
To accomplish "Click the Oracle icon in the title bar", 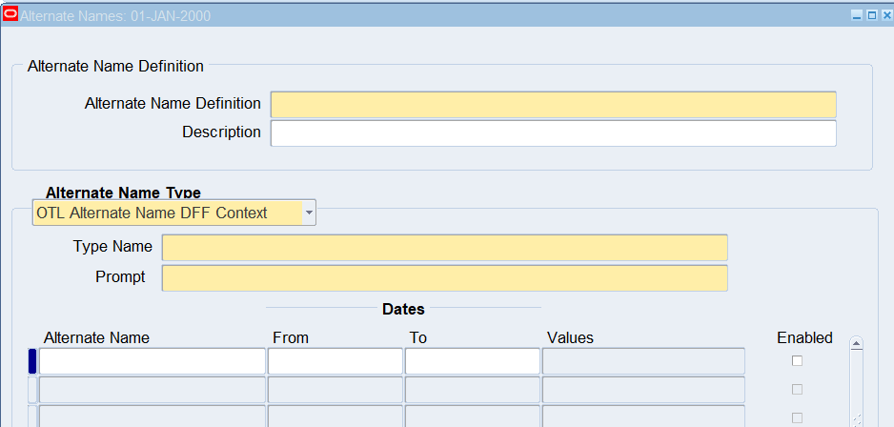I will point(10,15).
